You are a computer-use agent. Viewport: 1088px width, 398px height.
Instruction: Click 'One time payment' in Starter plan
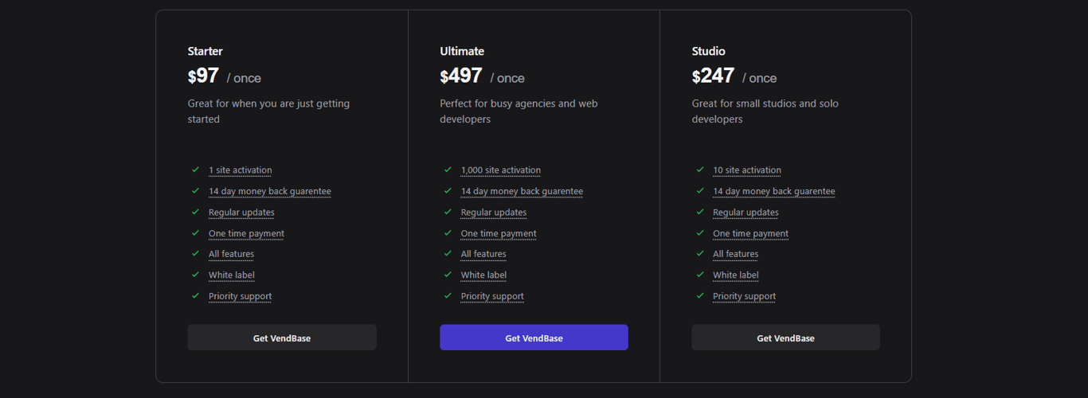(246, 233)
